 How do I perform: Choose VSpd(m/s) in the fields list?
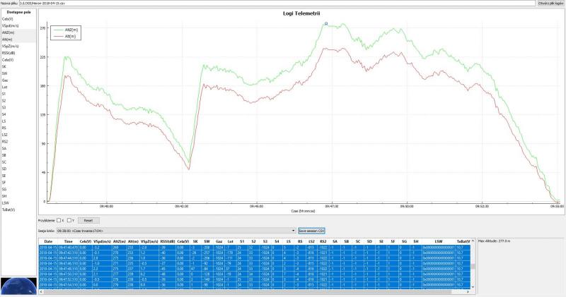[11, 26]
